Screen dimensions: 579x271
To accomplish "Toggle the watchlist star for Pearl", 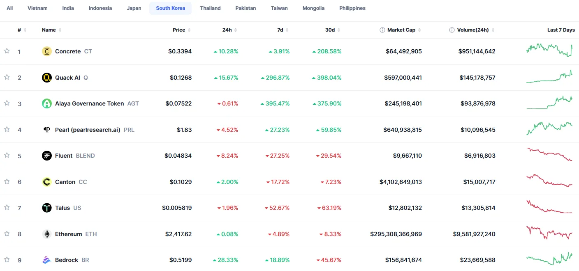I will (7, 129).
